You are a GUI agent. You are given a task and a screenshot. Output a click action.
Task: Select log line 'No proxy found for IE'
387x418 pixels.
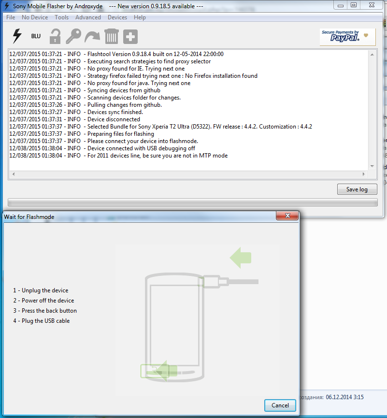coord(97,69)
